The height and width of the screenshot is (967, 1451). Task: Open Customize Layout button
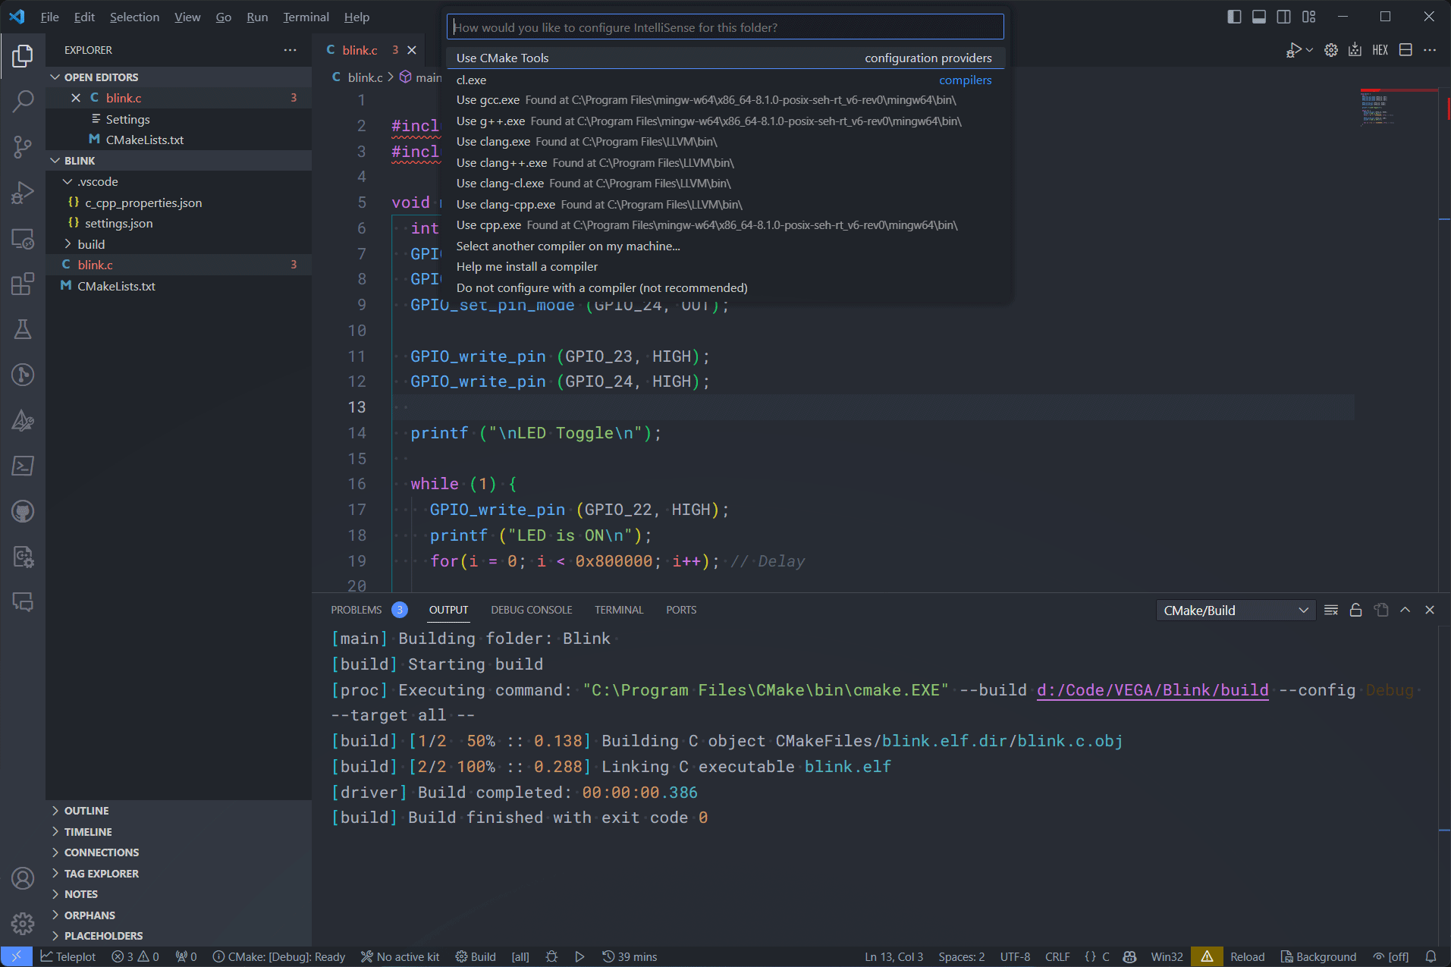(x=1309, y=17)
